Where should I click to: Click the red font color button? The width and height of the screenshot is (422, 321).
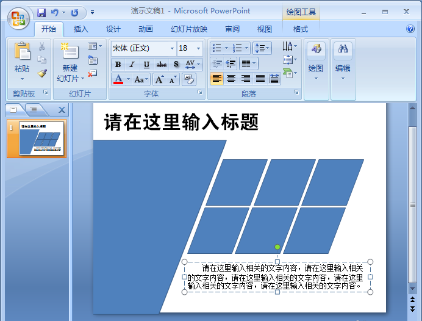(118, 79)
